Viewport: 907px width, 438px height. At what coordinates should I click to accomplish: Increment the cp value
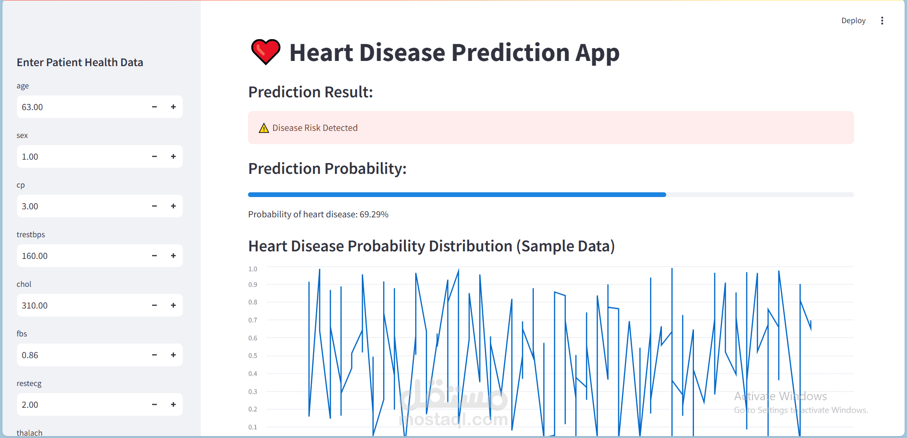tap(173, 206)
